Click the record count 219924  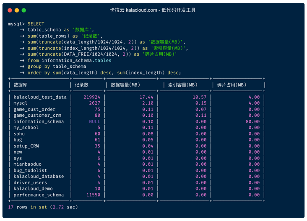coord(92,97)
